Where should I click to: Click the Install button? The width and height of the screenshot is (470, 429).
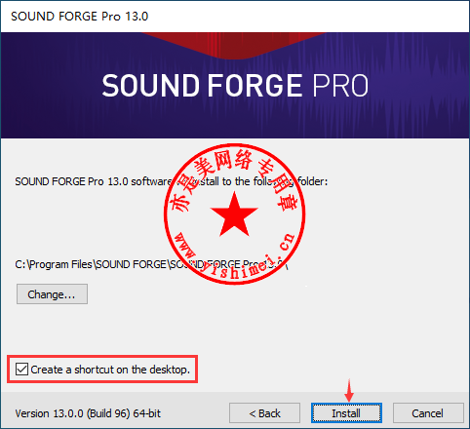346,413
